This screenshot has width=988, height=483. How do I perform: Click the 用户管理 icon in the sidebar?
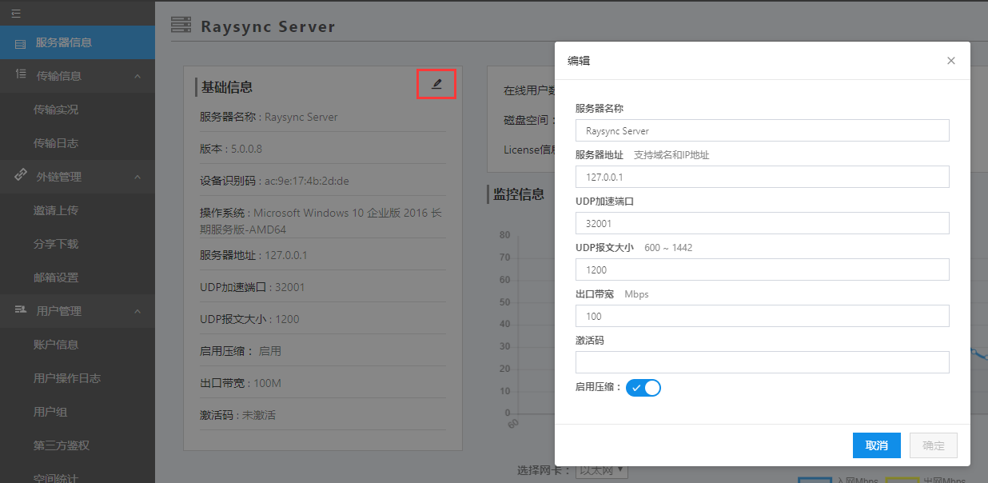tap(21, 310)
